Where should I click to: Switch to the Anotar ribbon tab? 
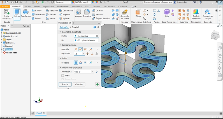click(x=37, y=6)
